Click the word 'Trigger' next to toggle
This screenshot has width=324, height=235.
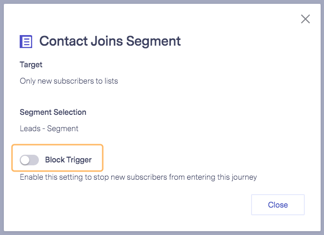click(x=79, y=160)
